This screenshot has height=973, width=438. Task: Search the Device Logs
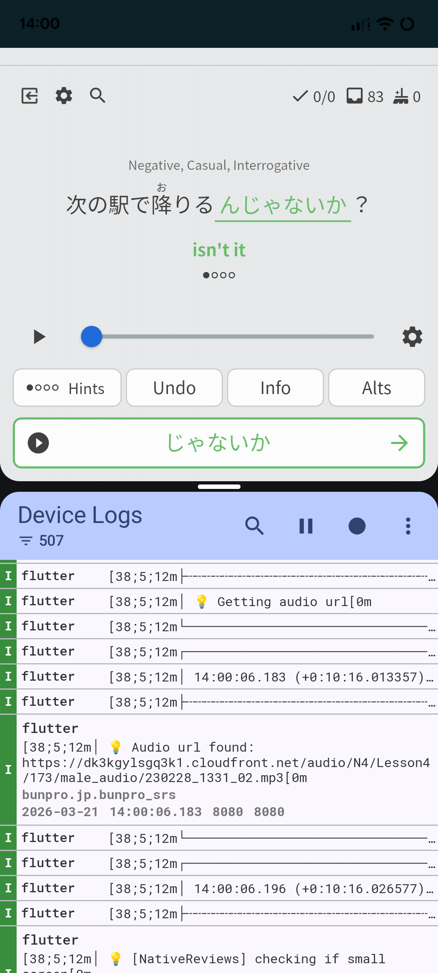(x=255, y=526)
